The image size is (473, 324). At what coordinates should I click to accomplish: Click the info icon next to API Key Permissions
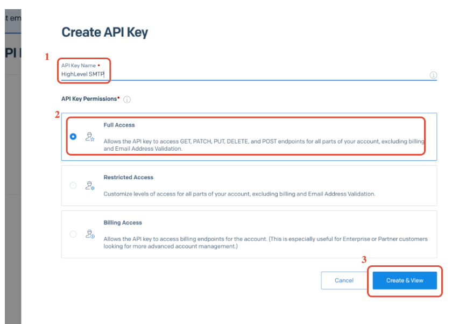coord(127,100)
